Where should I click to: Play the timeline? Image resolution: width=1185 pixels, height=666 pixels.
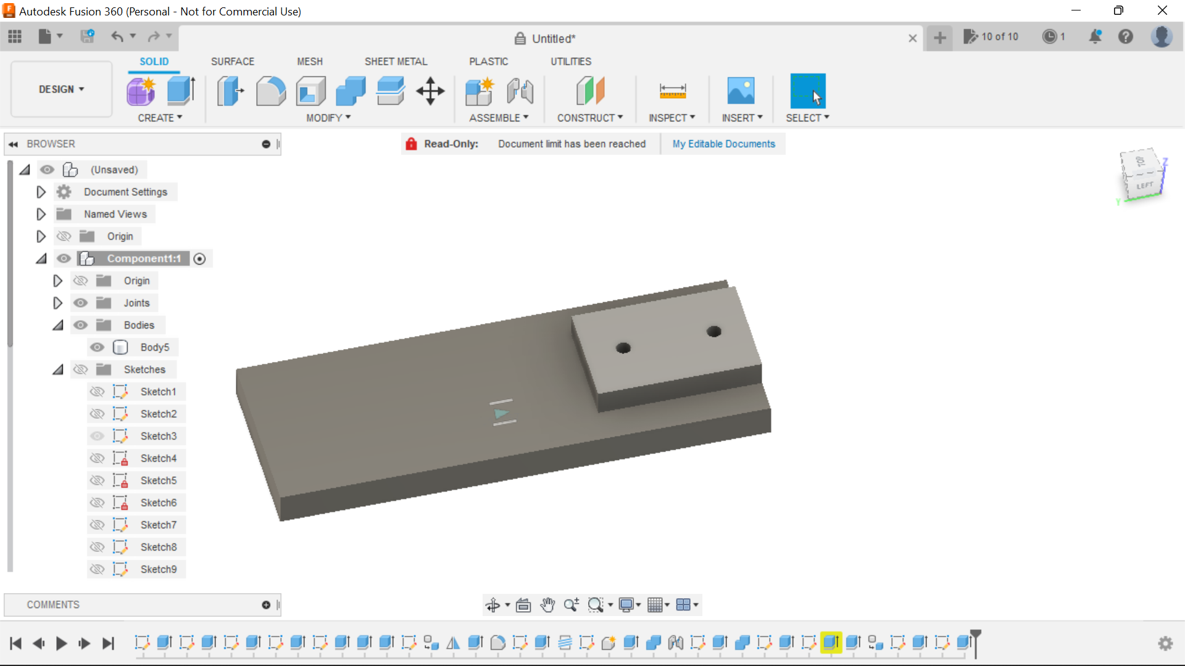pos(61,644)
